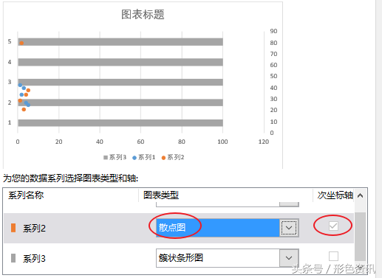Click the horizontal axis label 120

click(x=264, y=142)
